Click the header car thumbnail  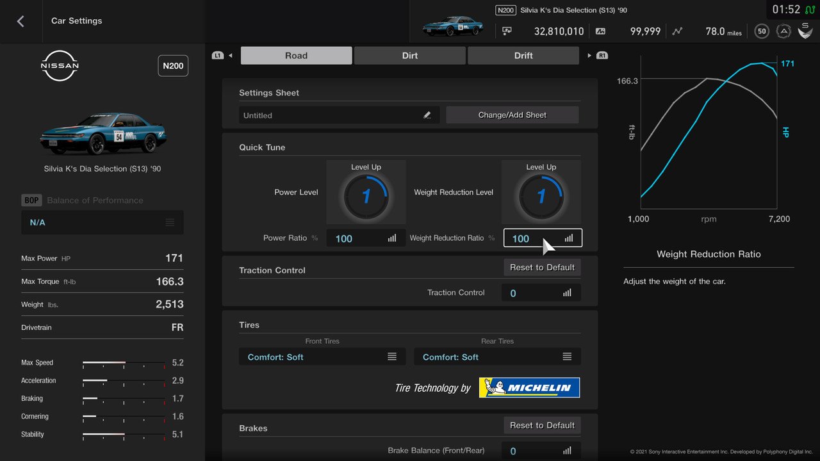[453, 27]
